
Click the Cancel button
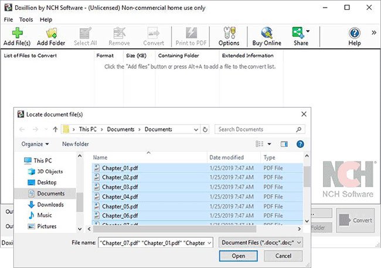(283, 256)
